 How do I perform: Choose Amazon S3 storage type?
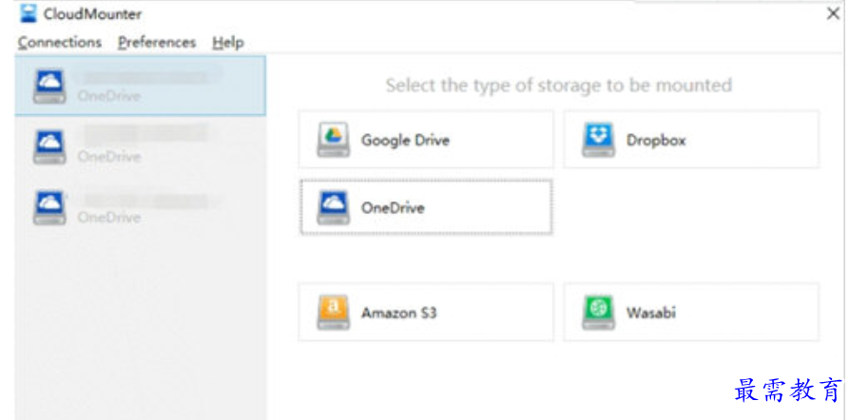[399, 313]
